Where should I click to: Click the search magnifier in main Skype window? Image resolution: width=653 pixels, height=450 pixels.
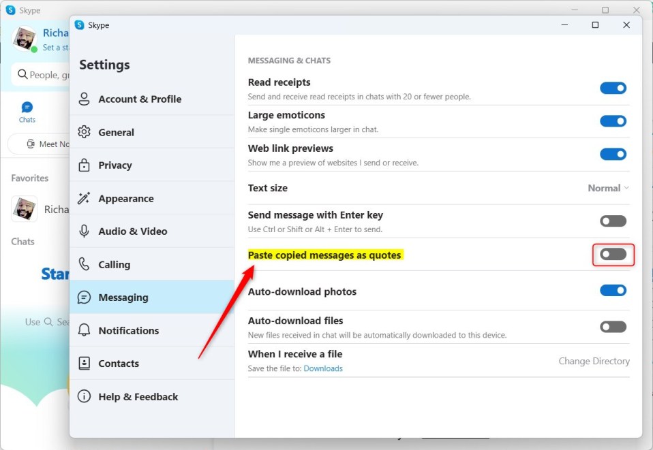click(22, 74)
